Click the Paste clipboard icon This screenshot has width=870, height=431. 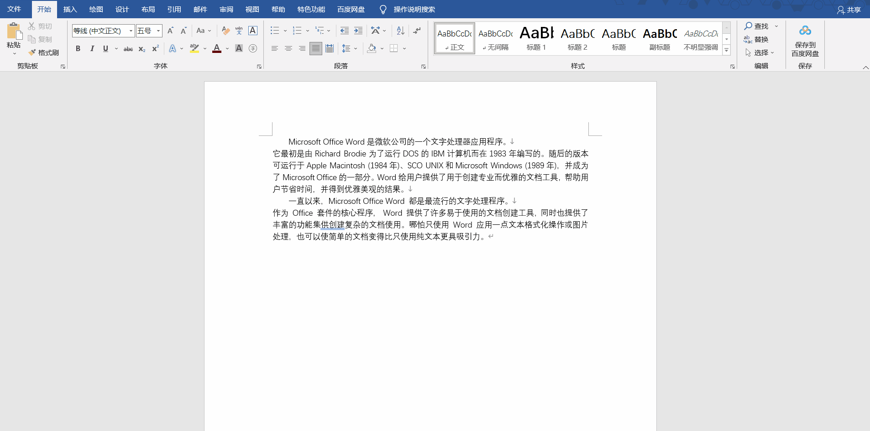14,31
